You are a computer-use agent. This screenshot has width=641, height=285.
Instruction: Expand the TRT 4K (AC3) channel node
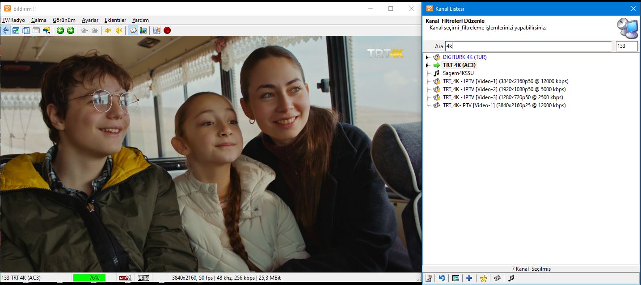coord(427,65)
